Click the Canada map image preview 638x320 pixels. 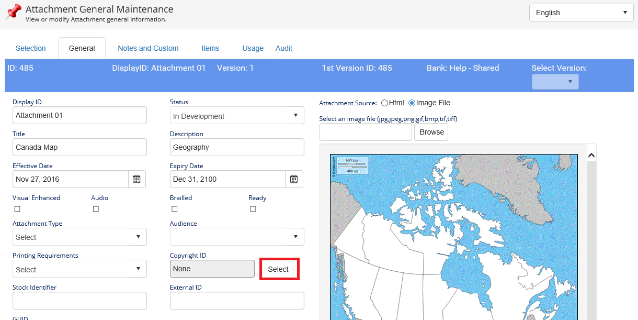click(x=453, y=236)
